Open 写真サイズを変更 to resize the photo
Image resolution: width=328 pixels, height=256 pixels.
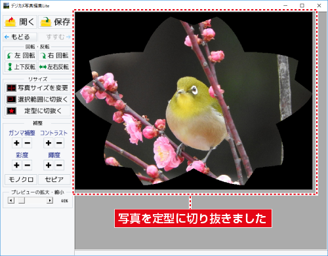coord(37,88)
